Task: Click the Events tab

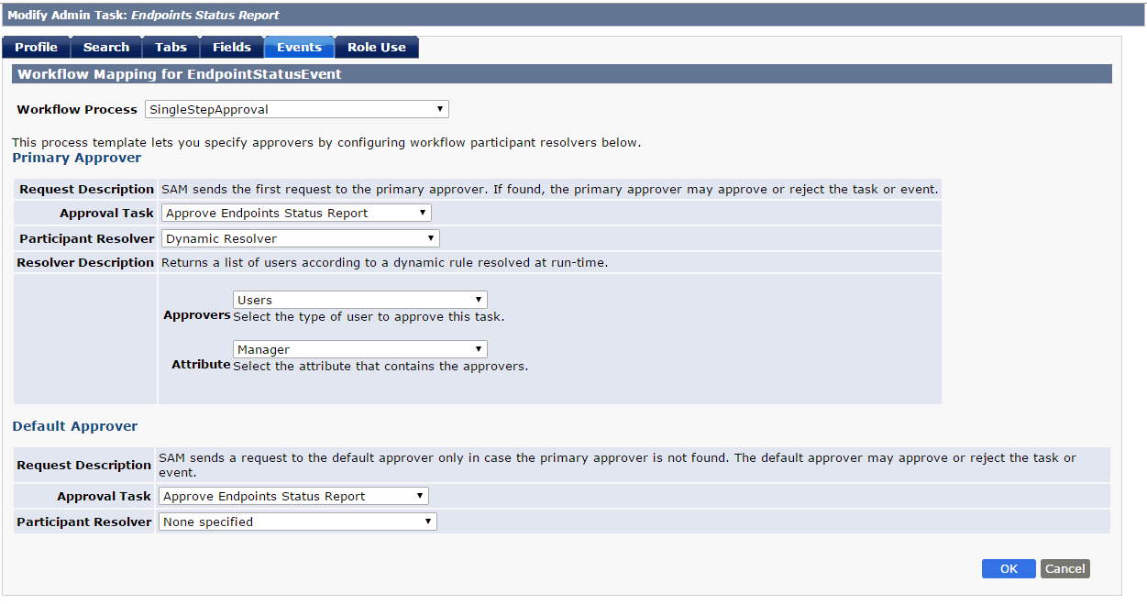Action: point(299,48)
